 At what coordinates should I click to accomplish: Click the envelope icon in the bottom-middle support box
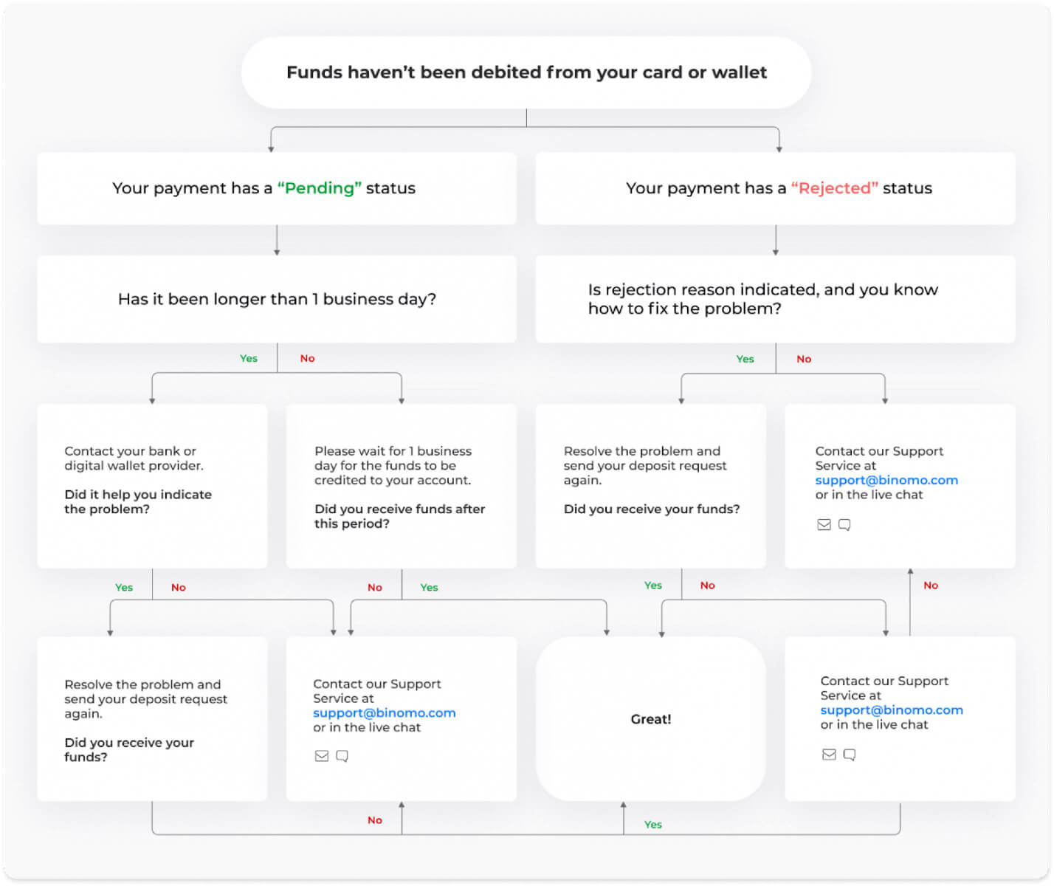[322, 756]
